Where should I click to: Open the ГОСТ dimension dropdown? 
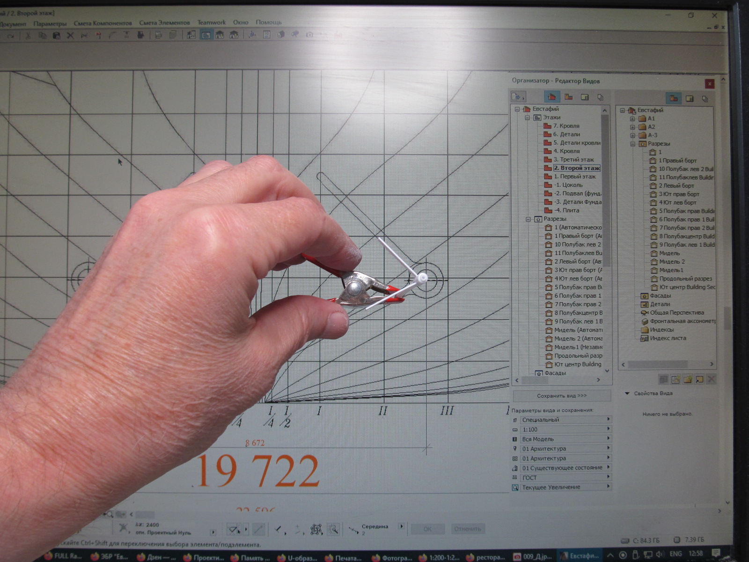pyautogui.click(x=565, y=478)
